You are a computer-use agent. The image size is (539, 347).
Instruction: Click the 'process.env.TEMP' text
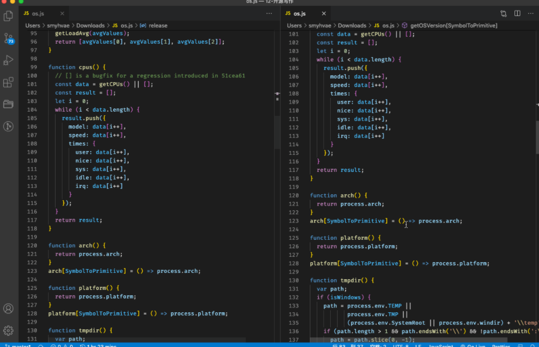[x=374, y=306]
